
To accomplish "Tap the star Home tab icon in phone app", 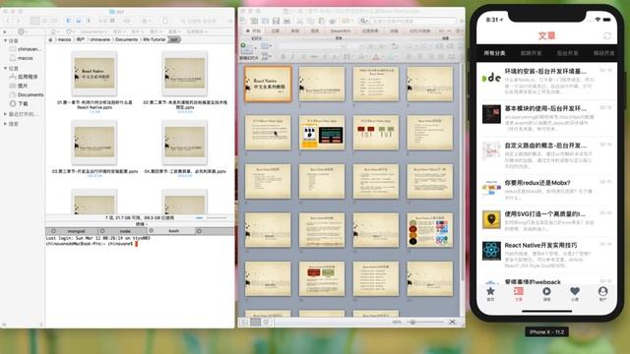I will click(490, 292).
